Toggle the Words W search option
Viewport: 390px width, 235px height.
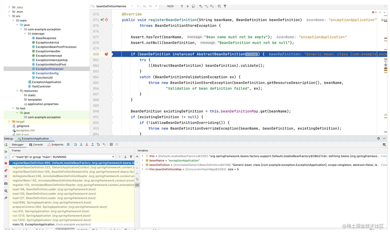point(150,6)
